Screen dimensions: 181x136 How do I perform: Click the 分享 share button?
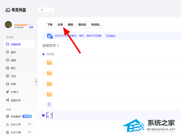pyautogui.click(x=60, y=25)
